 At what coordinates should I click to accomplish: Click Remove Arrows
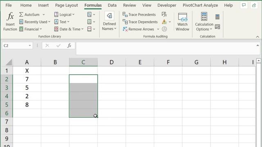(x=138, y=29)
